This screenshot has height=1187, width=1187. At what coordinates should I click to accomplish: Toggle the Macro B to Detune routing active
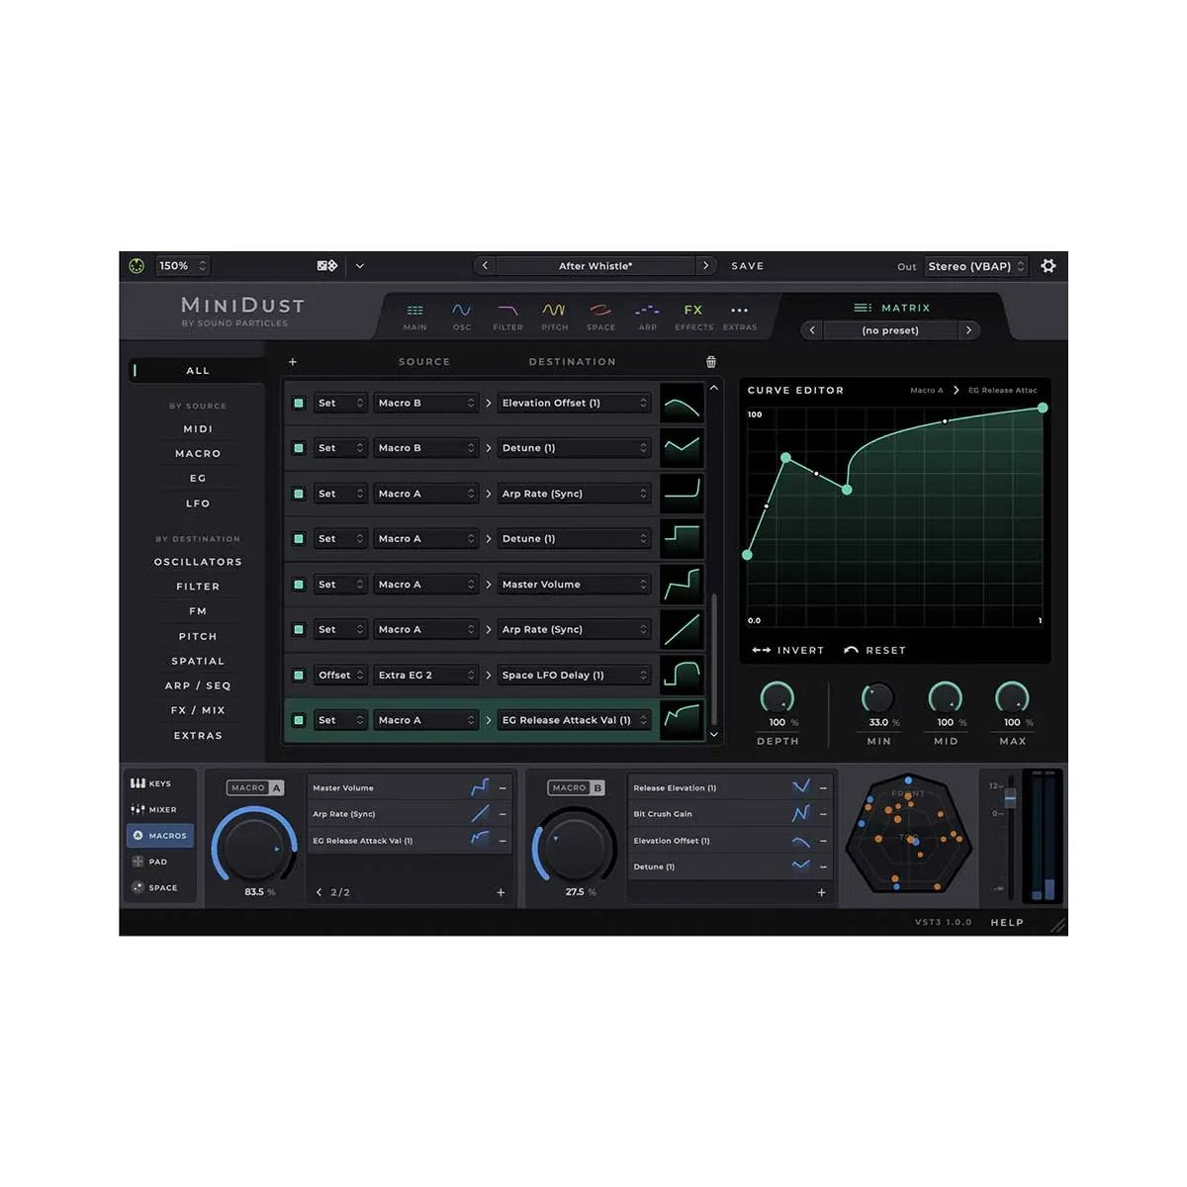tap(298, 447)
